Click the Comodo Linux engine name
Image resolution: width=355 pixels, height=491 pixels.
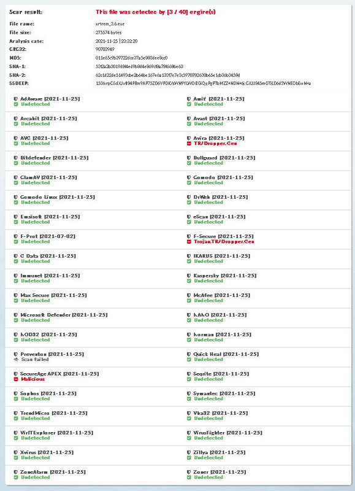(39, 197)
